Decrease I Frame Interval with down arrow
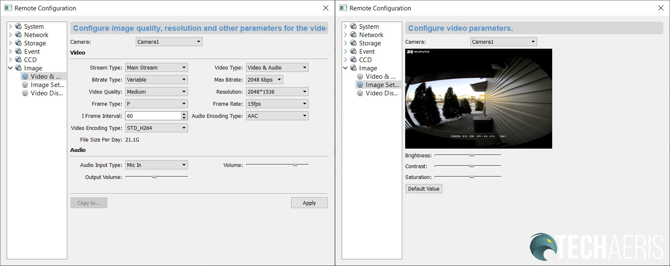 (184, 118)
